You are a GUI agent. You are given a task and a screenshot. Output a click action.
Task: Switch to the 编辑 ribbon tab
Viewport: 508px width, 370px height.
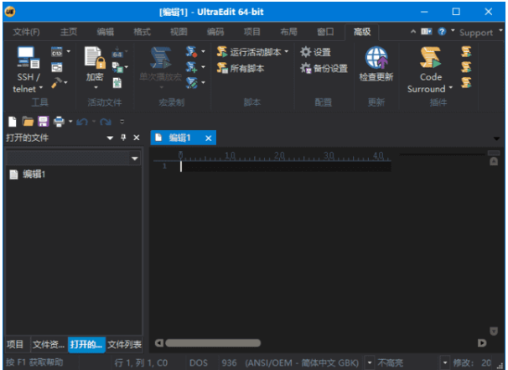[106, 32]
